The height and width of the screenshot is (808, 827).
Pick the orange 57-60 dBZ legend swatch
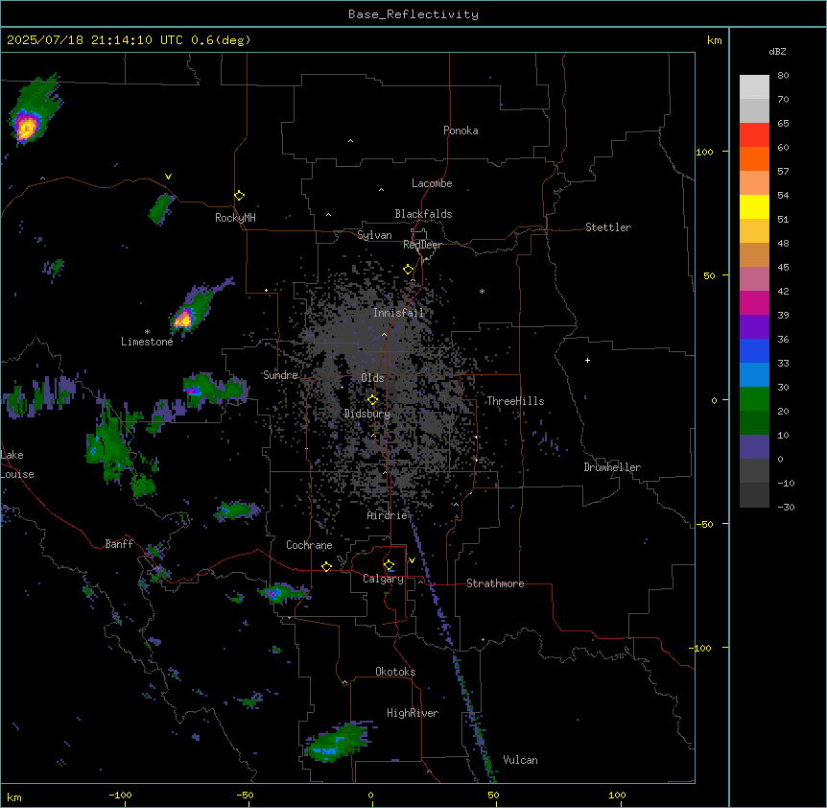[x=754, y=158]
